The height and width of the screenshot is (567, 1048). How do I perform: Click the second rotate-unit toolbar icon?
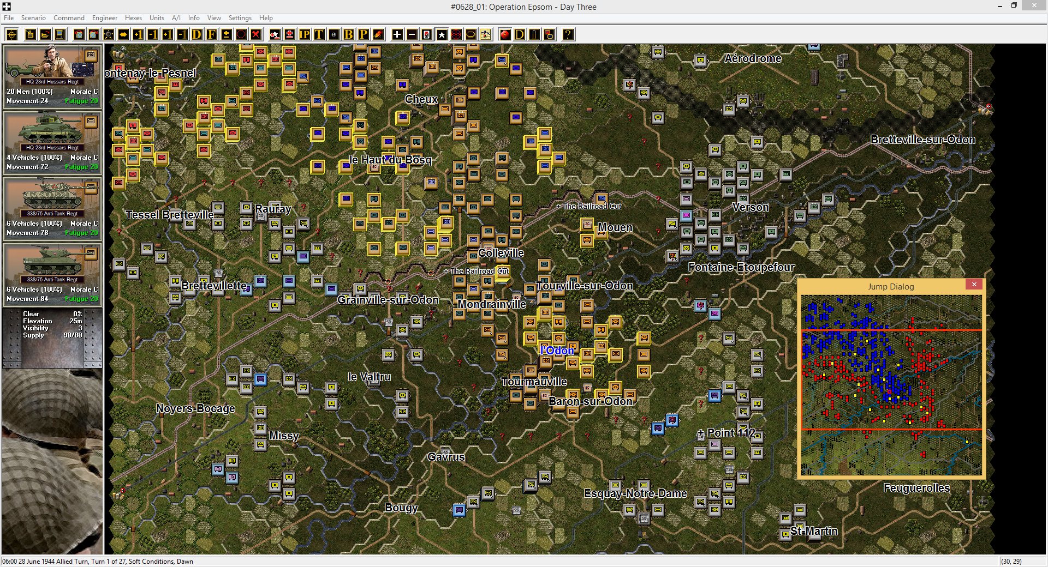94,35
